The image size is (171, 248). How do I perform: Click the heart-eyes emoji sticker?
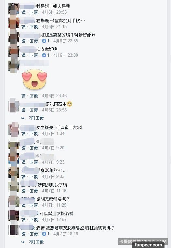(34, 79)
